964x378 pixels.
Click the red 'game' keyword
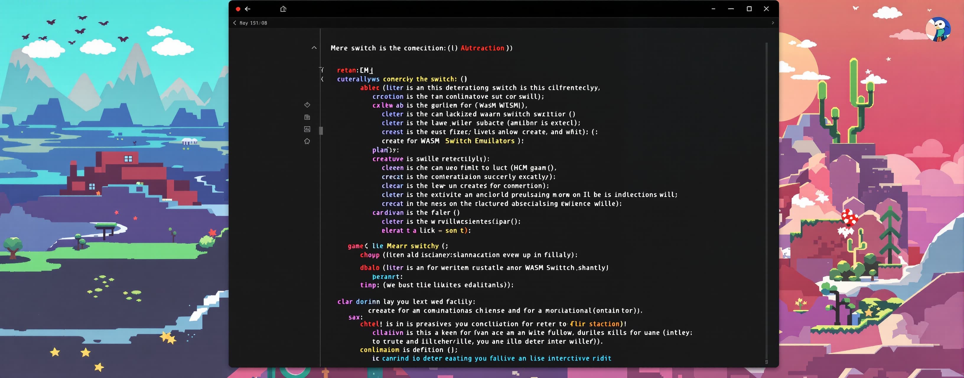356,246
